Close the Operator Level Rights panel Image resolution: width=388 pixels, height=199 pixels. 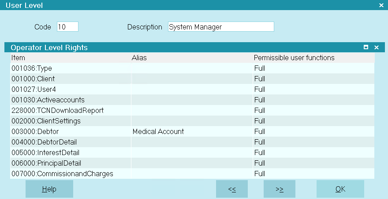377,47
